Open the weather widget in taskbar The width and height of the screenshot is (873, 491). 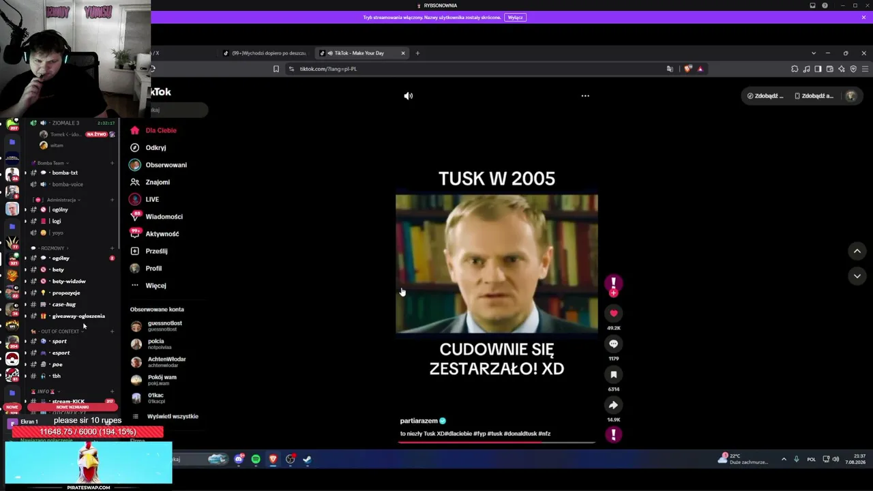coord(743,459)
